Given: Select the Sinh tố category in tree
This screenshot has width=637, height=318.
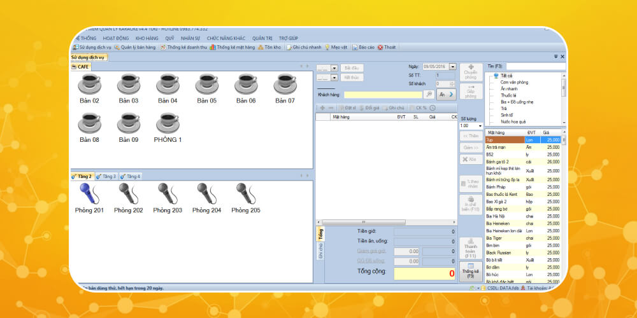Looking at the screenshot, I should point(507,115).
